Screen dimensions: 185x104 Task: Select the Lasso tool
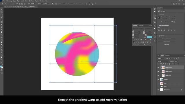(1, 14)
